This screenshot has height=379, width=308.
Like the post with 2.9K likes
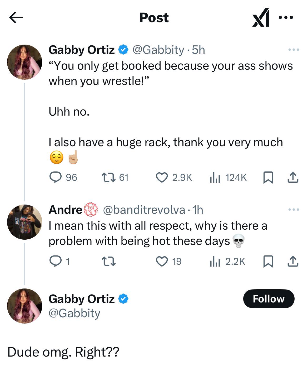click(x=162, y=177)
